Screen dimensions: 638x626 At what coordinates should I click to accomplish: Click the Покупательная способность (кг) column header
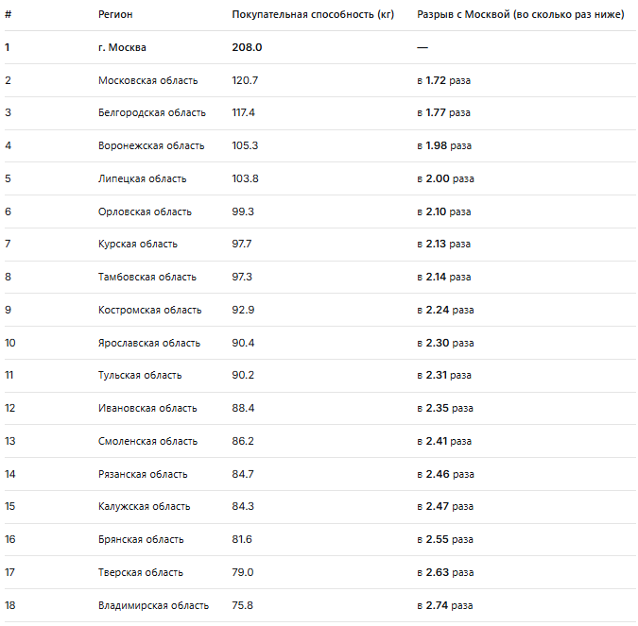(313, 15)
